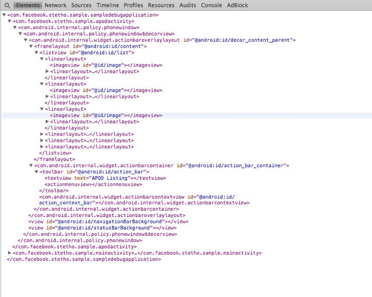
Task: Click the closing actionbaroverlaylayout tag
Action: pyautogui.click(x=107, y=215)
